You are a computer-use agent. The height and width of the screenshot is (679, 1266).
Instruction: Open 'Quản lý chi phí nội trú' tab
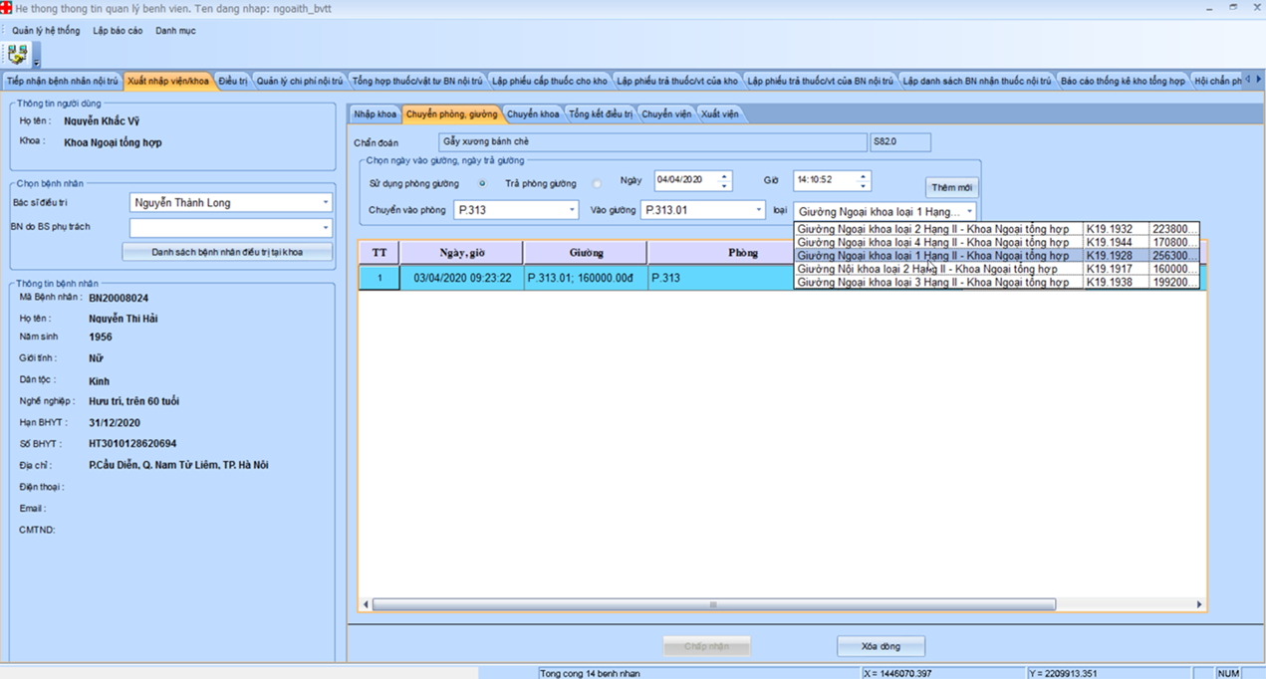[299, 81]
